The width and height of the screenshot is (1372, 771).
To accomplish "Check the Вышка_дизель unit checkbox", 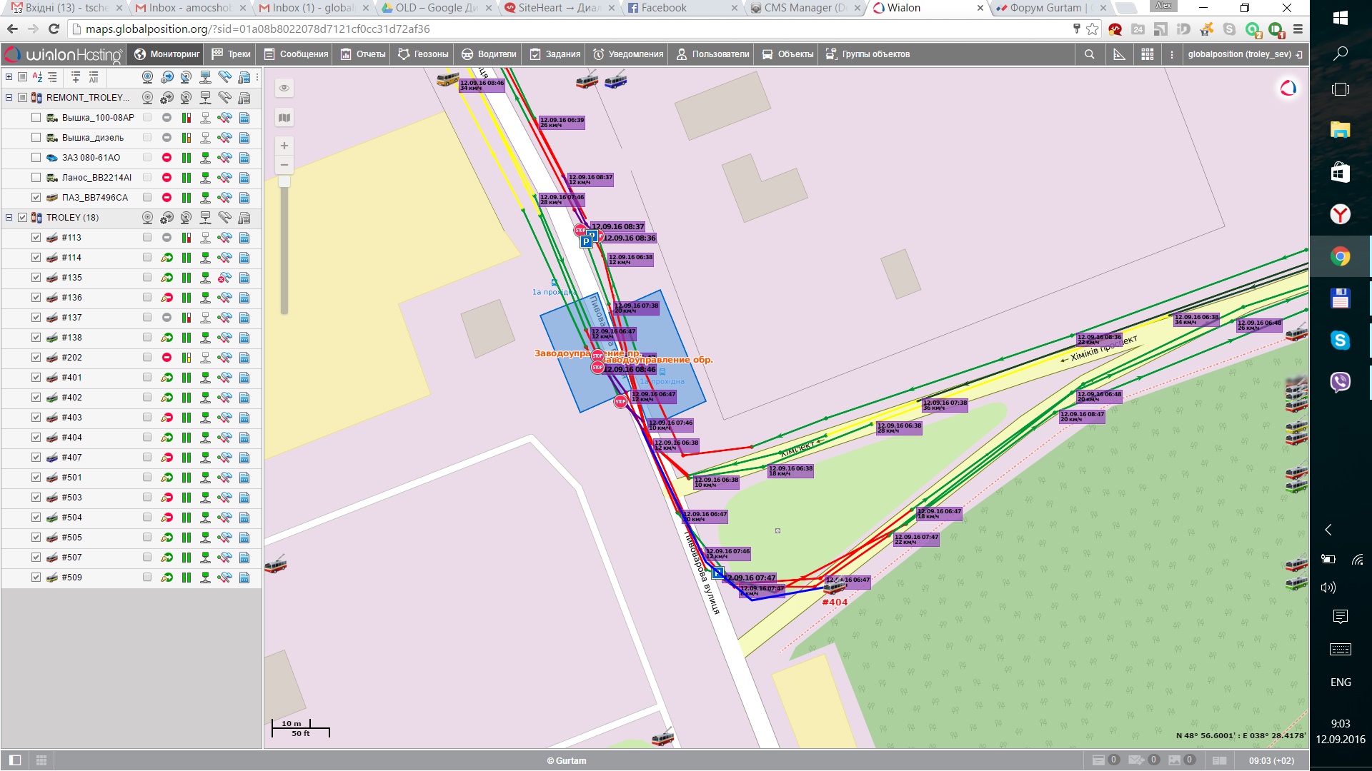I will point(36,138).
